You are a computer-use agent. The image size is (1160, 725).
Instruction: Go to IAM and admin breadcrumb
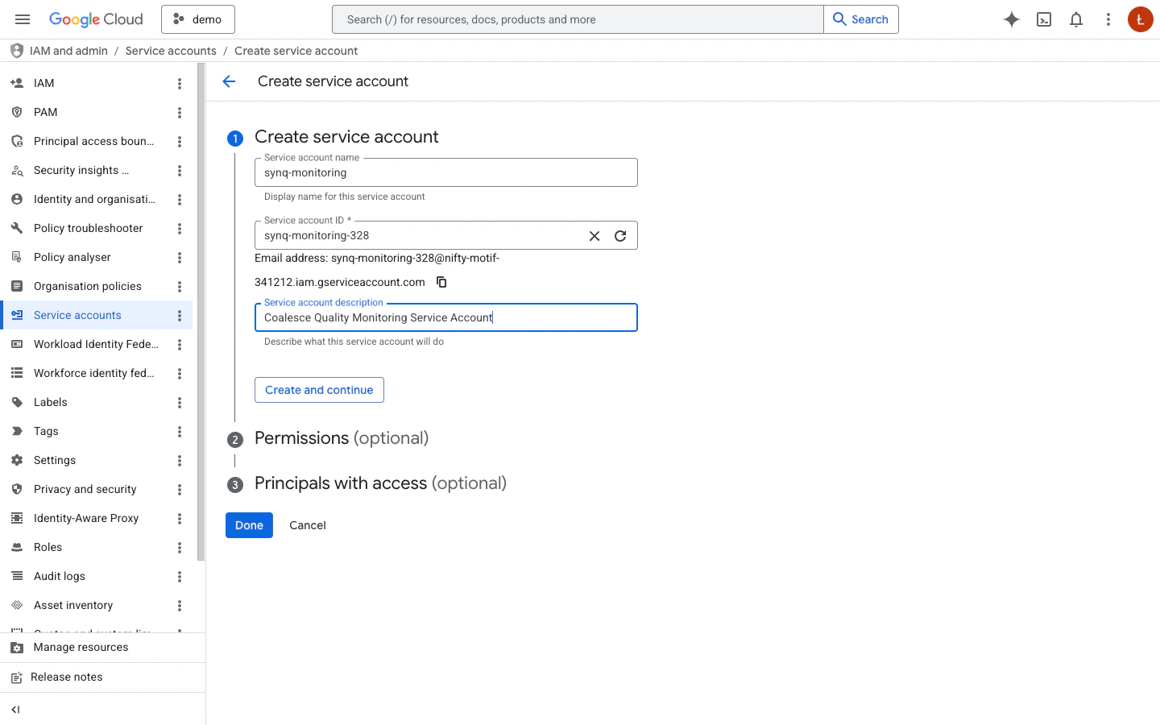coord(68,51)
